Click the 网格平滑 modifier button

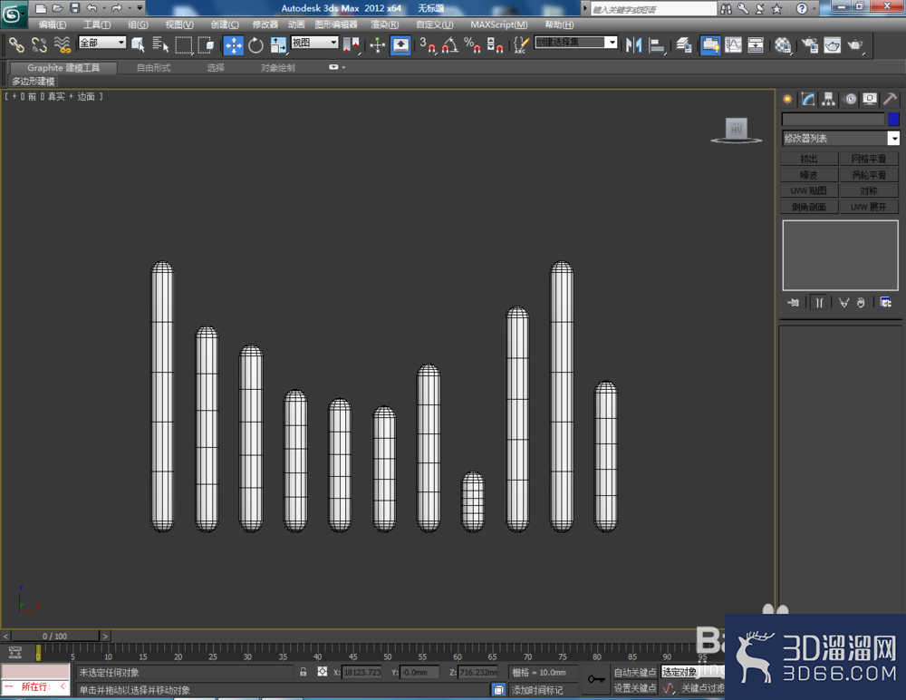click(869, 159)
